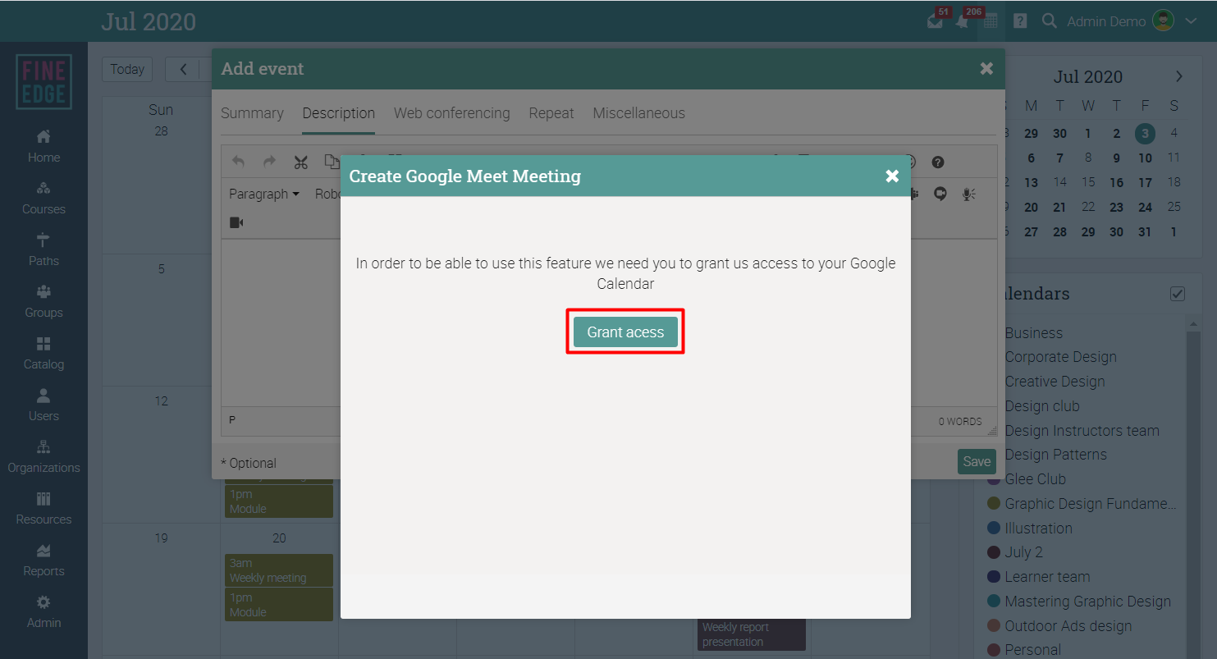Switch to the Summary tab in Add event
The image size is (1217, 659).
(252, 113)
